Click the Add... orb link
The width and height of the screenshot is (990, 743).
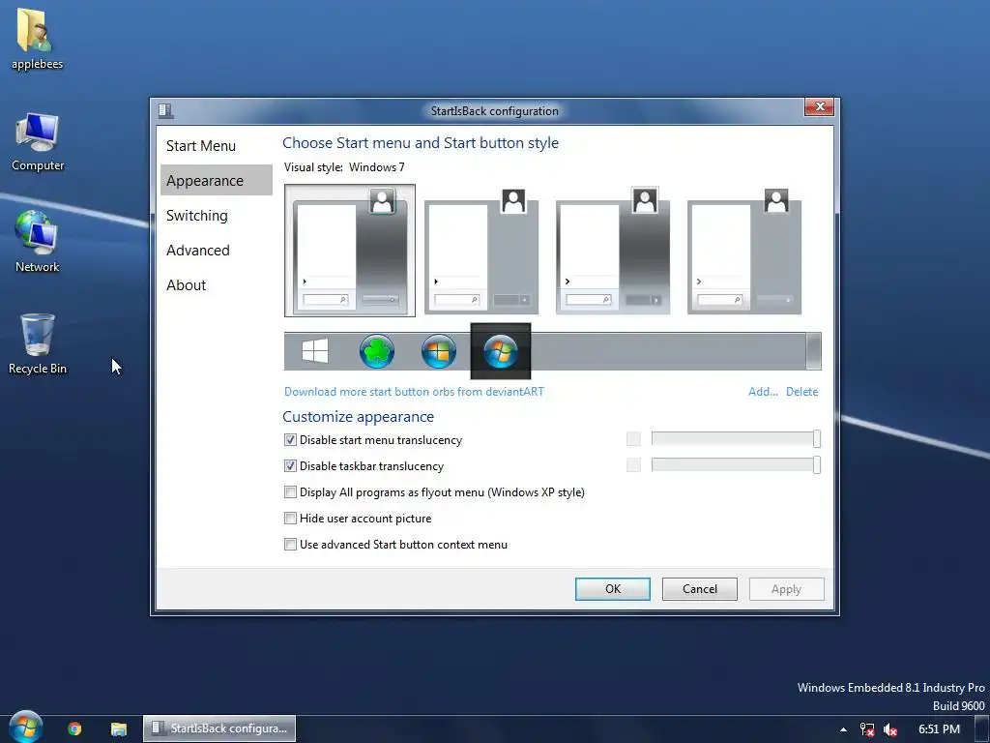tap(763, 391)
